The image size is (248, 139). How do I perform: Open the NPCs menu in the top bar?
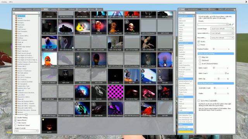coord(11,2)
